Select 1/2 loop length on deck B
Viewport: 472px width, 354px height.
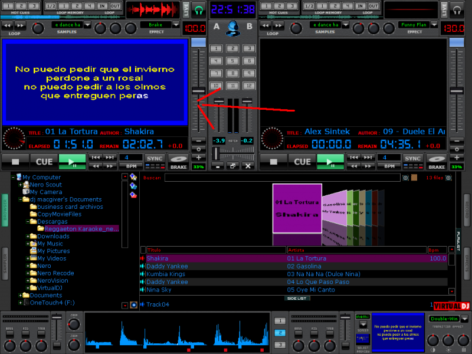309,6
